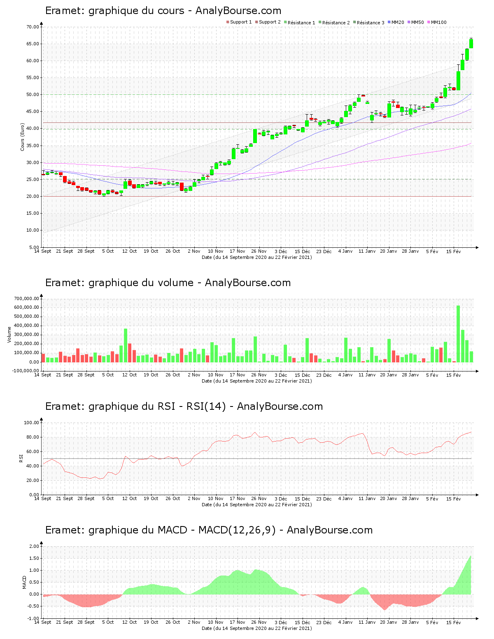Select the Résistance 1 legend label

click(x=301, y=22)
